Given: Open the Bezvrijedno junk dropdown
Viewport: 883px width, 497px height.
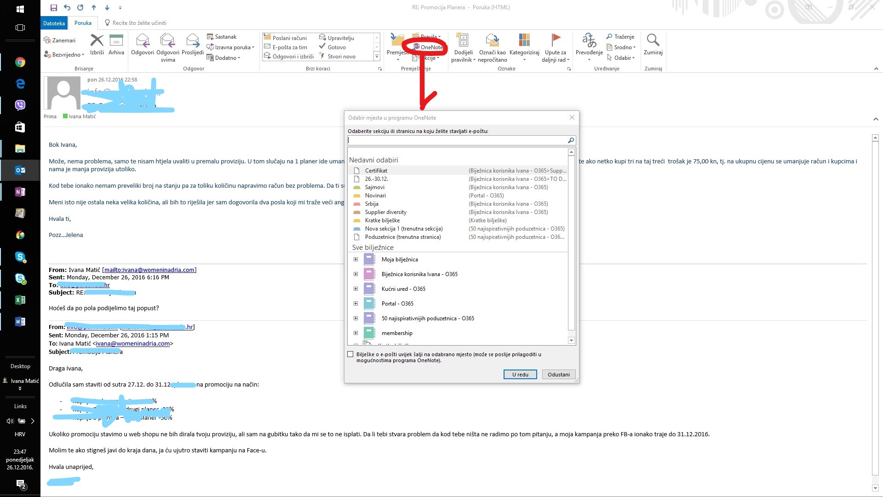Looking at the screenshot, I should click(x=64, y=55).
